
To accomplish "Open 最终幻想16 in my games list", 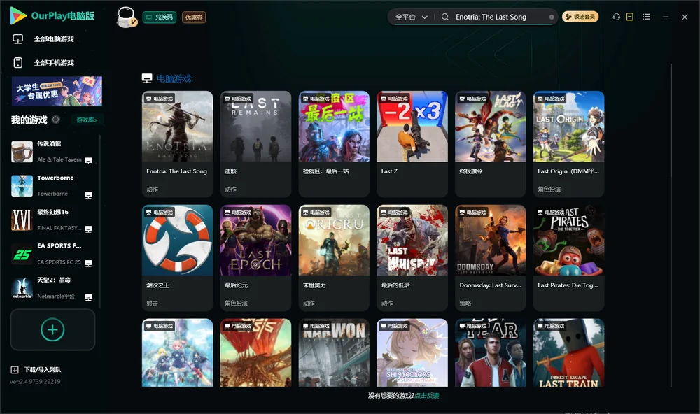I will [x=52, y=220].
